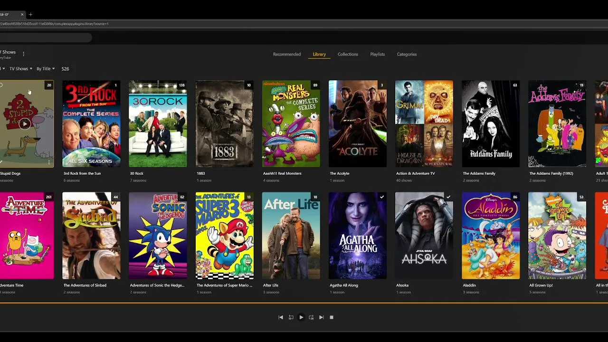Open the Super Mario Bros 3 poster
Viewport: 608px width, 342px height.
click(224, 236)
